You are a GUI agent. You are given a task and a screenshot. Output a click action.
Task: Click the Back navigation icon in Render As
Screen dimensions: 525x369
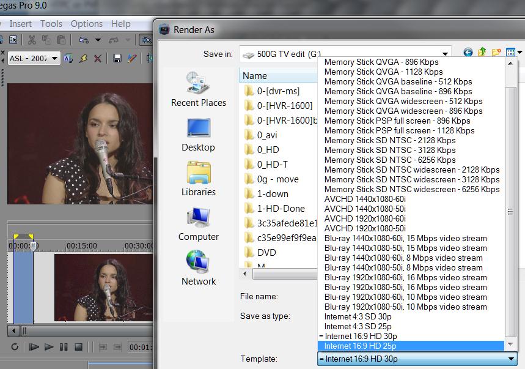click(468, 52)
